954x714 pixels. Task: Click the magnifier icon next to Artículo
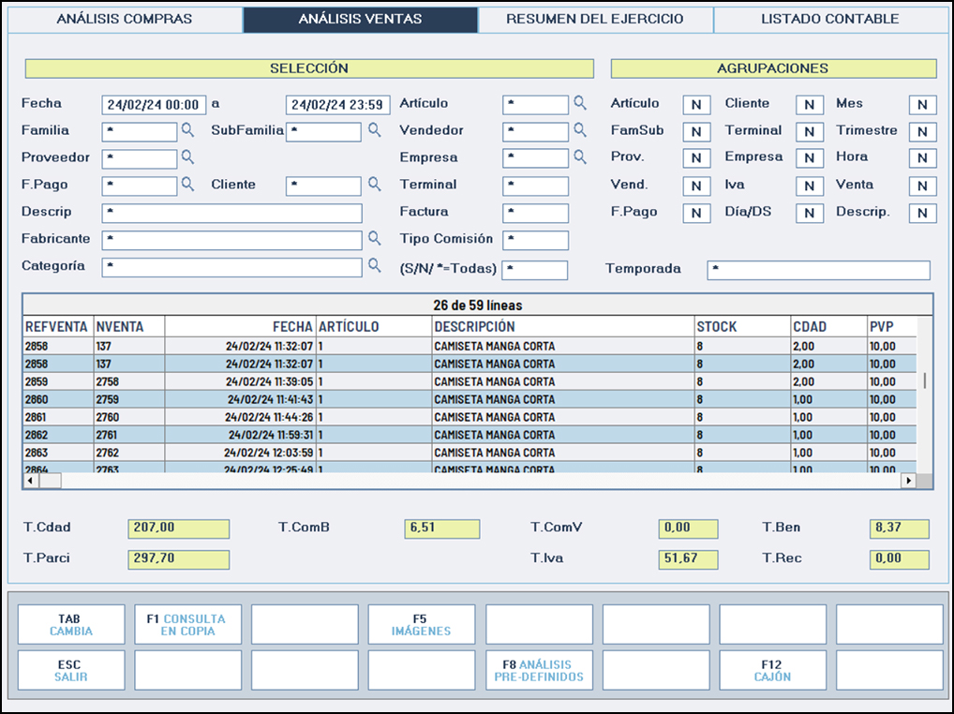click(580, 103)
